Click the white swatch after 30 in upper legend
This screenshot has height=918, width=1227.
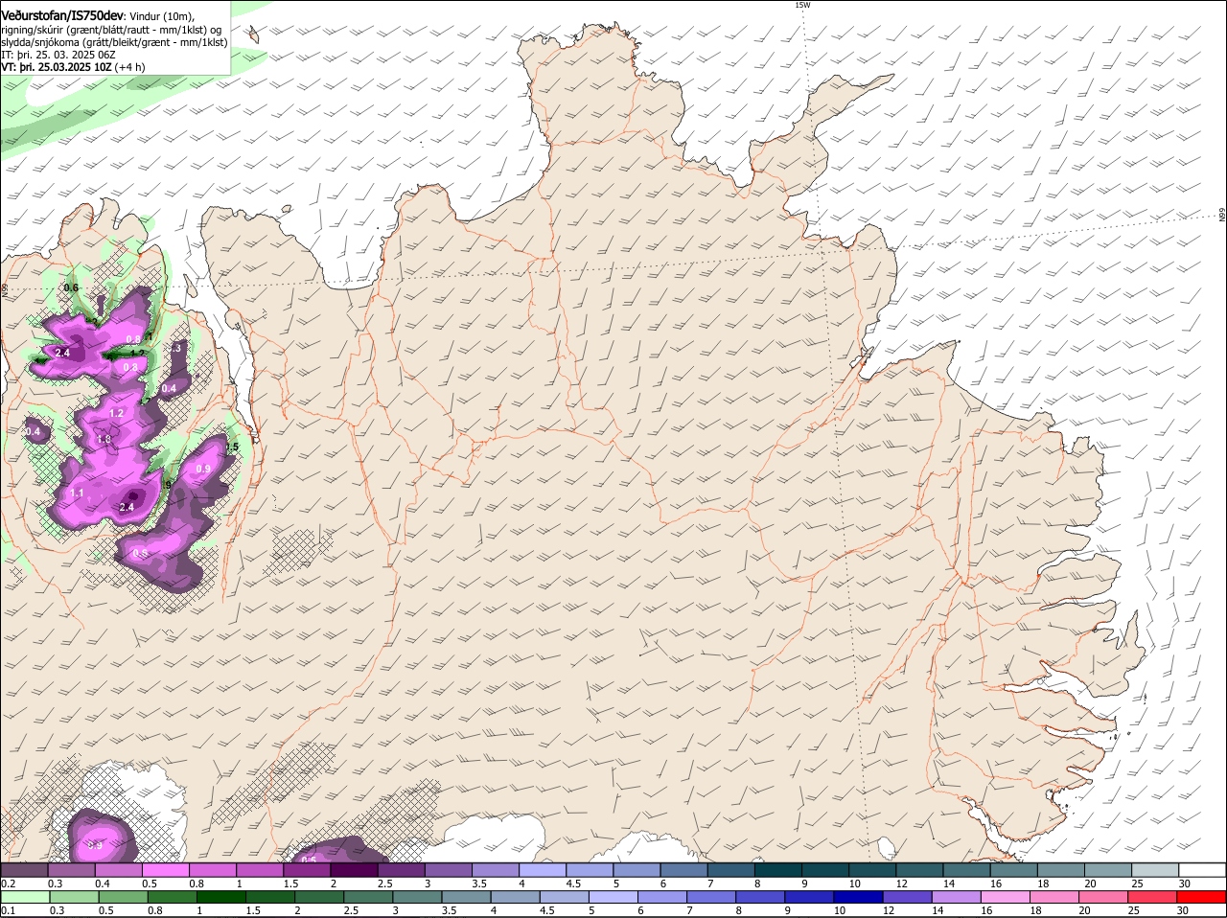tap(1202, 870)
